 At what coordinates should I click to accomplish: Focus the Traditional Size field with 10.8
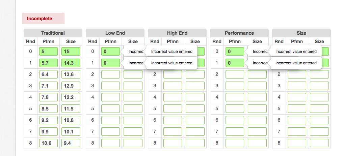point(71,120)
